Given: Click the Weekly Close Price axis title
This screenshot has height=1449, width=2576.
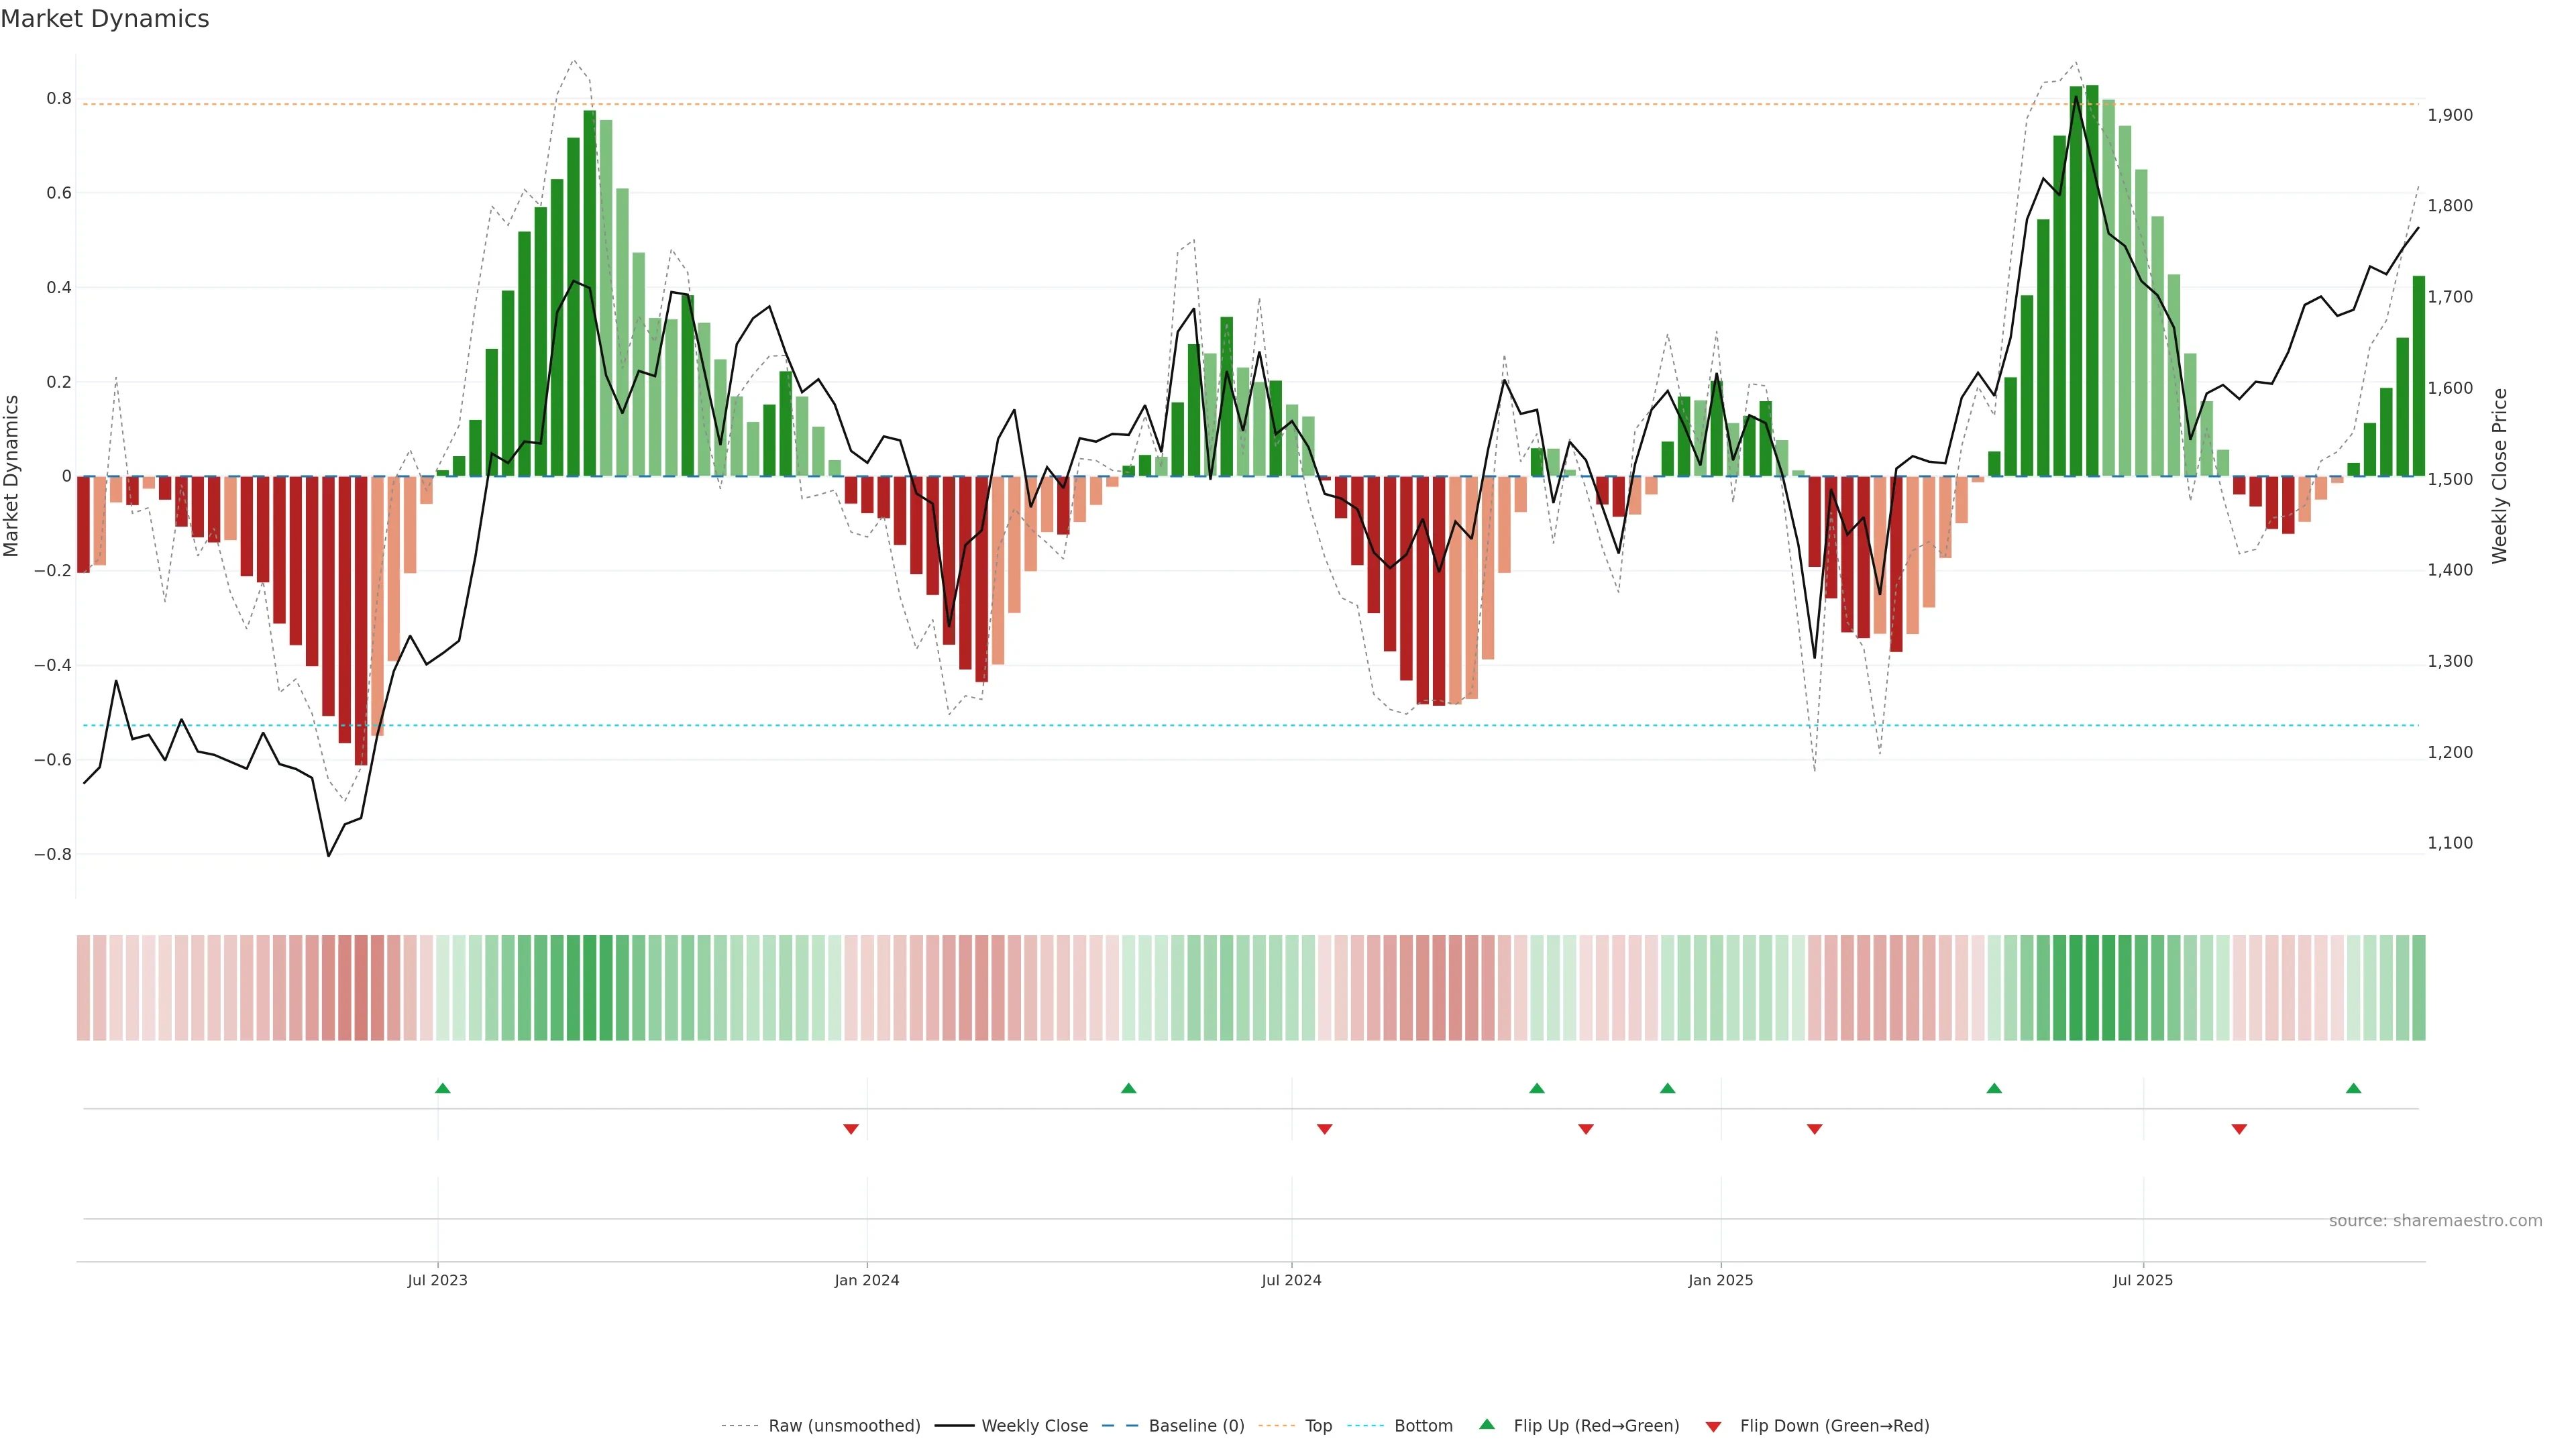Looking at the screenshot, I should [x=2500, y=476].
